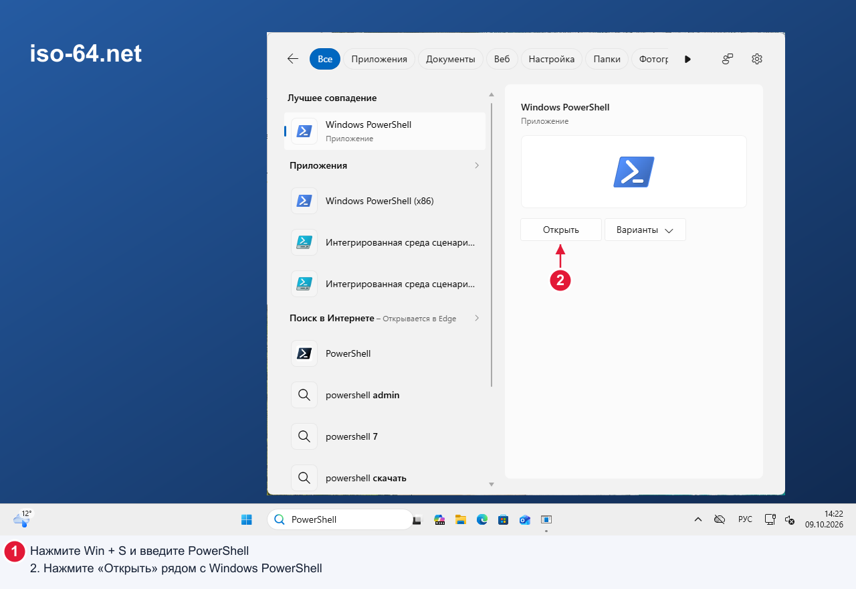Open the Start menu from the taskbar
Screen dimensions: 856x589
click(x=246, y=519)
